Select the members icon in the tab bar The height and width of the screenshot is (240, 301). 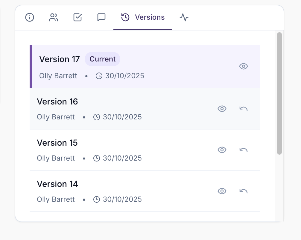(53, 17)
